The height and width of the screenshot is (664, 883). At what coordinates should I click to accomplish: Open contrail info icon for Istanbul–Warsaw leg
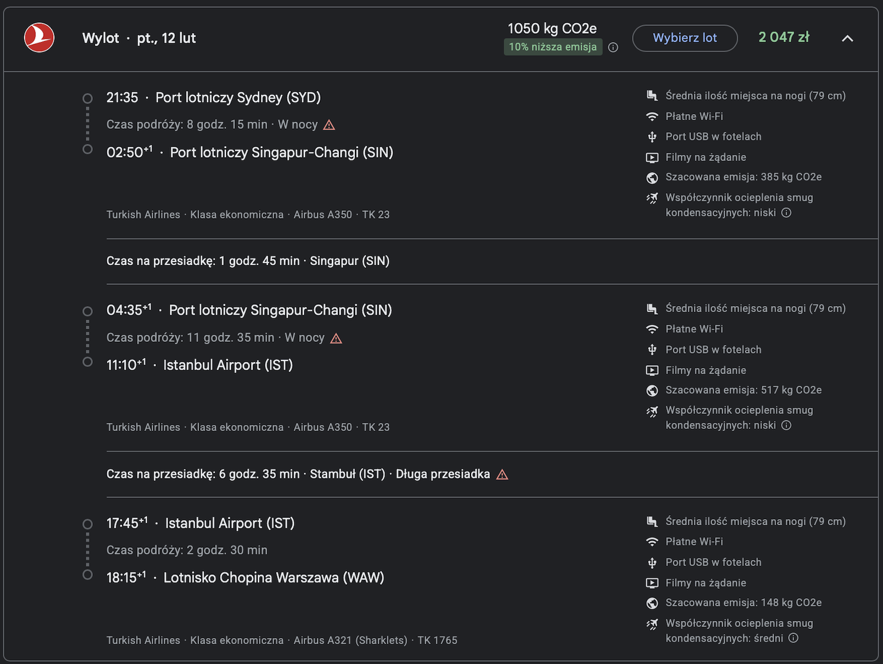point(793,638)
